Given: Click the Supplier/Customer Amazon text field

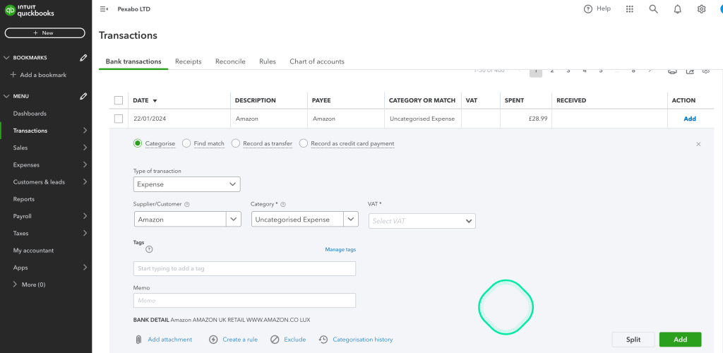Looking at the screenshot, I should (180, 220).
